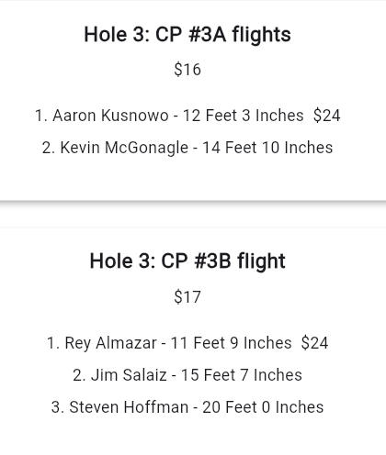Screen dimensions: 386x455
Task: Select the "12 Feet 3 Inches" distance
Action: [x=243, y=116]
